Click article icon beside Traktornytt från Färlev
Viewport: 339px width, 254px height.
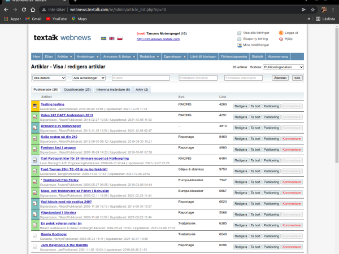(x=35, y=182)
